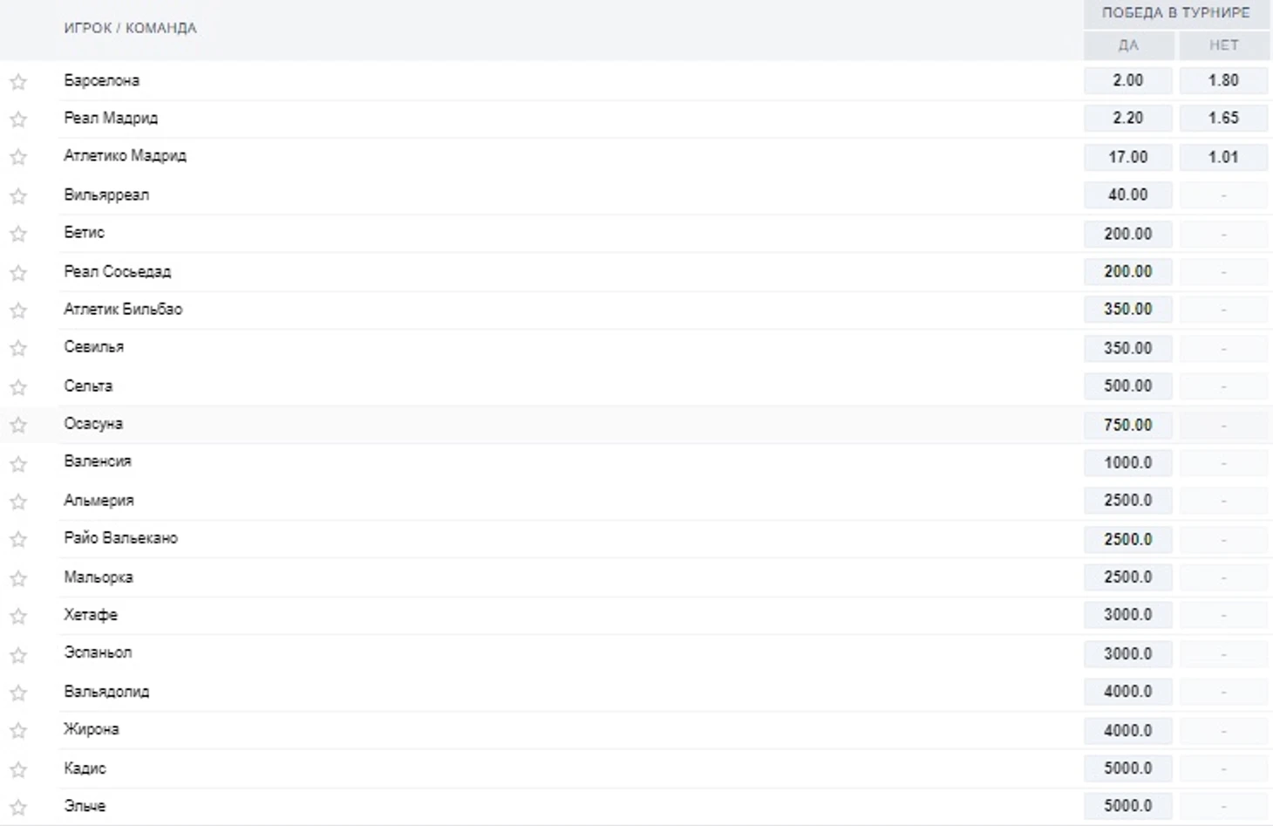This screenshot has width=1273, height=826.
Task: Pick the 1.80 НЕТ odds for Барселона
Action: tap(1223, 80)
